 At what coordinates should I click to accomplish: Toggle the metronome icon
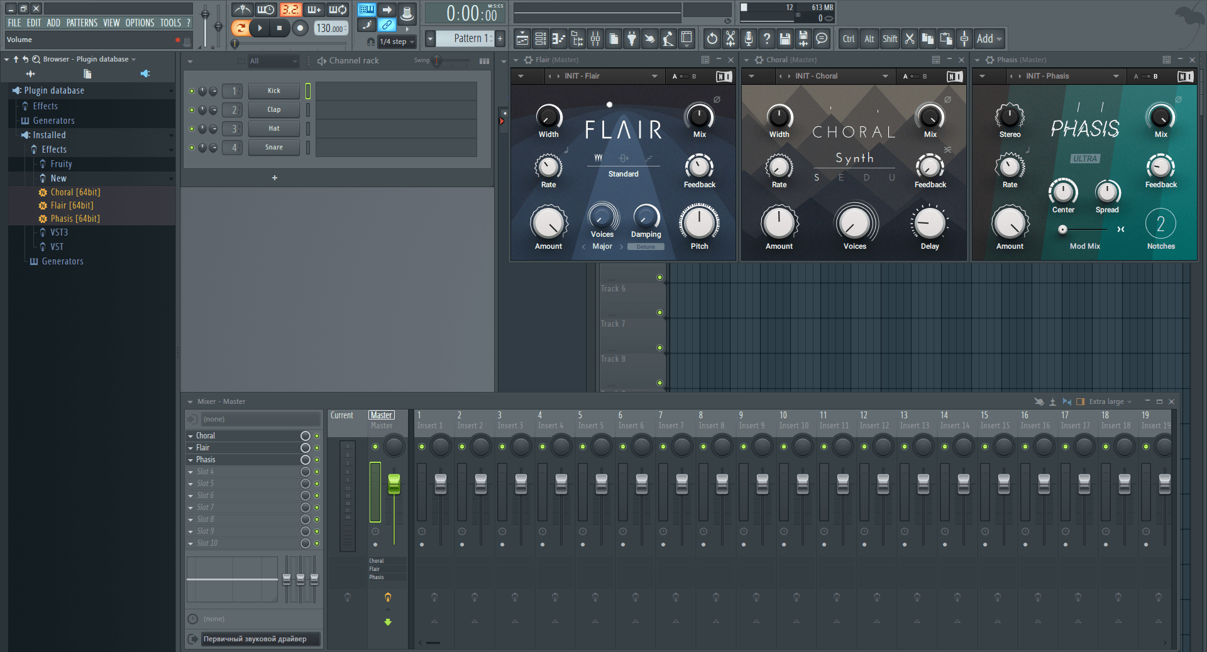(242, 9)
